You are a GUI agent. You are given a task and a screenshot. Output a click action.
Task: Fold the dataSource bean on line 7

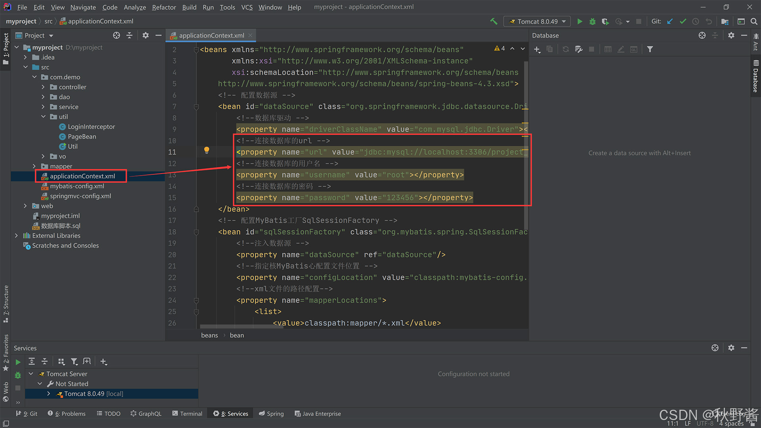(196, 107)
